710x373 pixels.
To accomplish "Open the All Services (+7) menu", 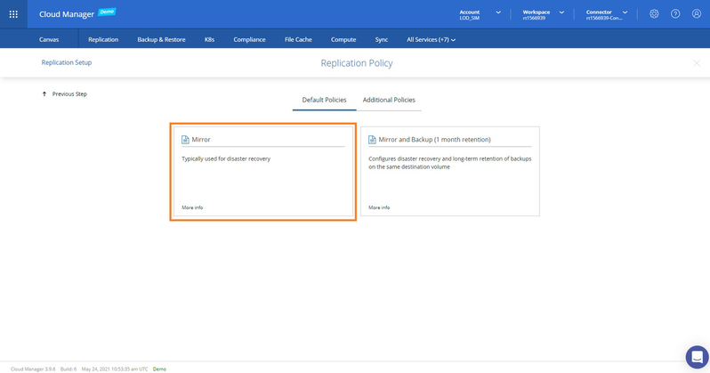I will 431,39.
